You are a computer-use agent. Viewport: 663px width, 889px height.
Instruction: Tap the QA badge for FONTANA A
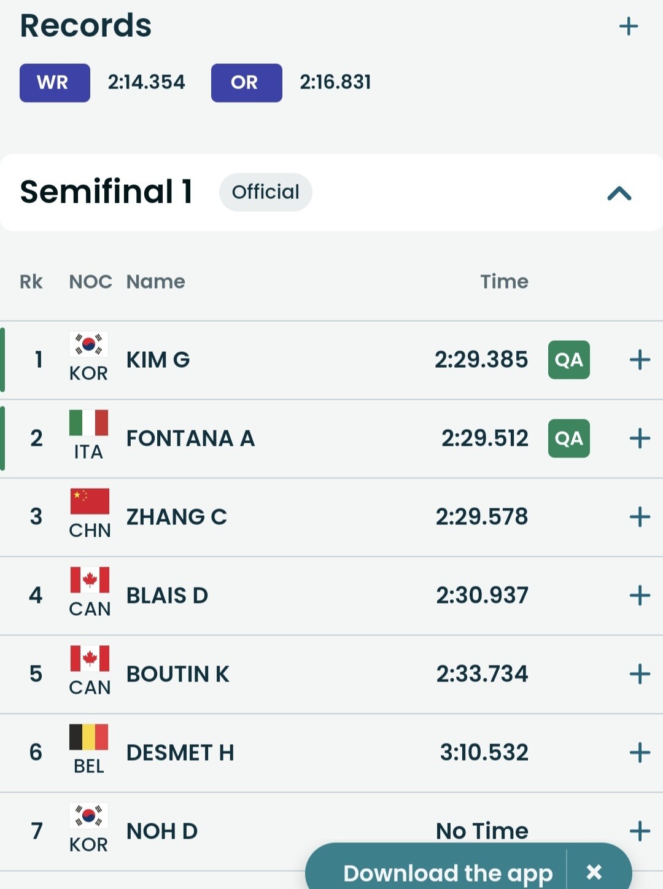click(568, 438)
